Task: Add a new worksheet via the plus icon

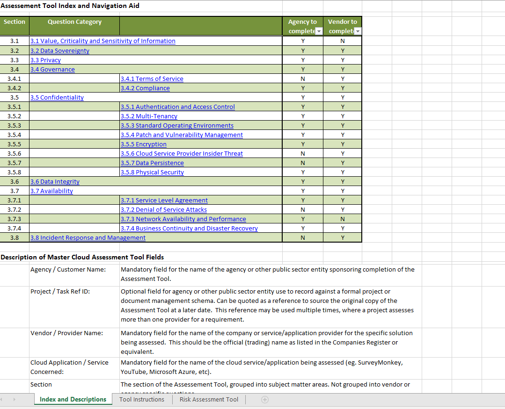Action: 265,400
